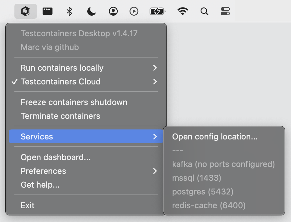This screenshot has height=222, width=291.
Task: Expand the Preferences submenu chevron
Action: 155,171
